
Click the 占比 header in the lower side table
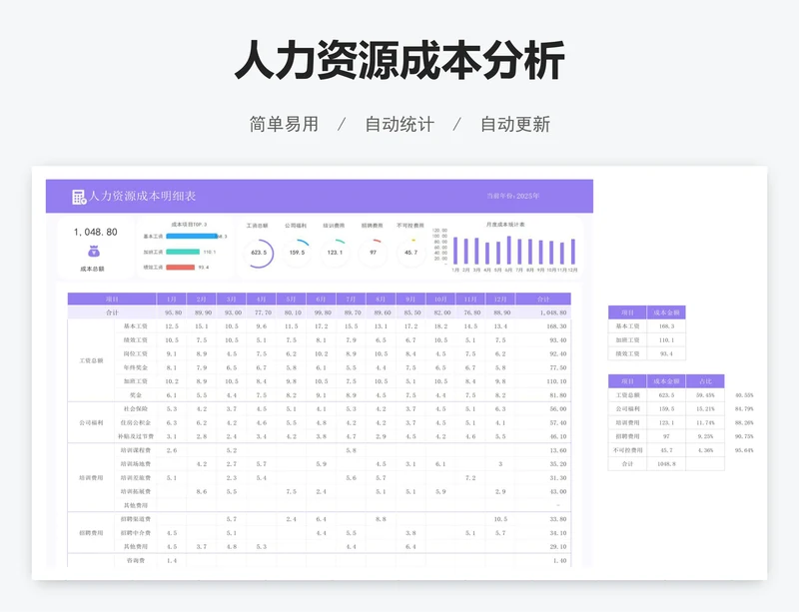coord(705,381)
